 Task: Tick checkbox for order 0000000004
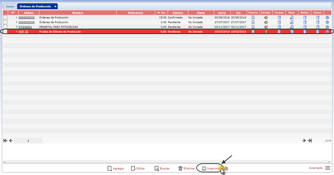point(5,22)
